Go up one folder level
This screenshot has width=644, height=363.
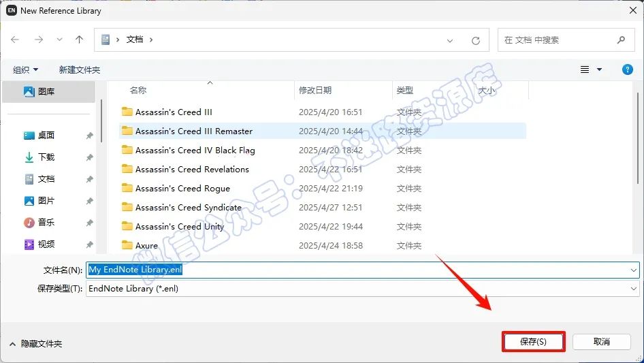[79, 40]
